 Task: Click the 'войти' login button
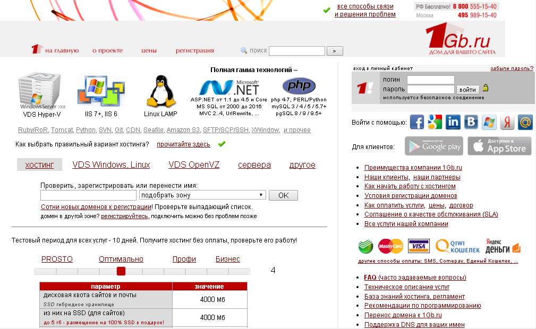467,90
